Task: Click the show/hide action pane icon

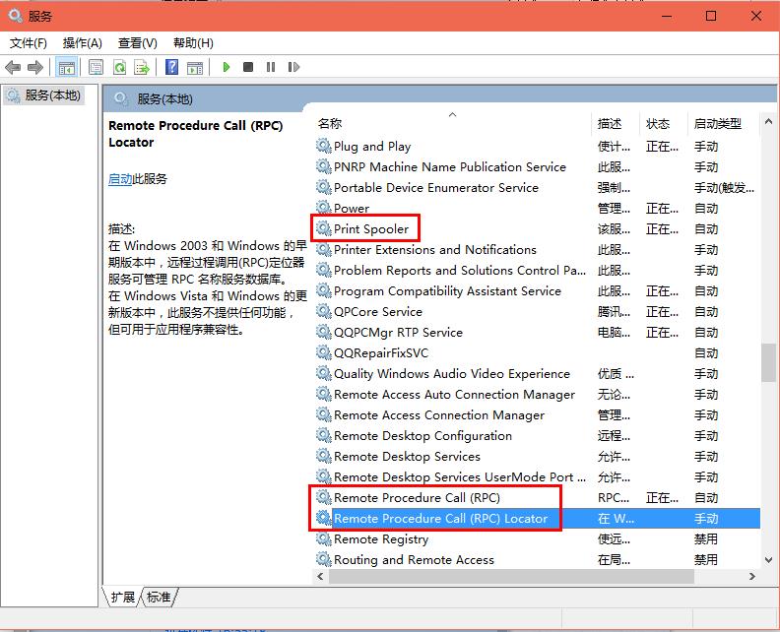Action: click(195, 67)
